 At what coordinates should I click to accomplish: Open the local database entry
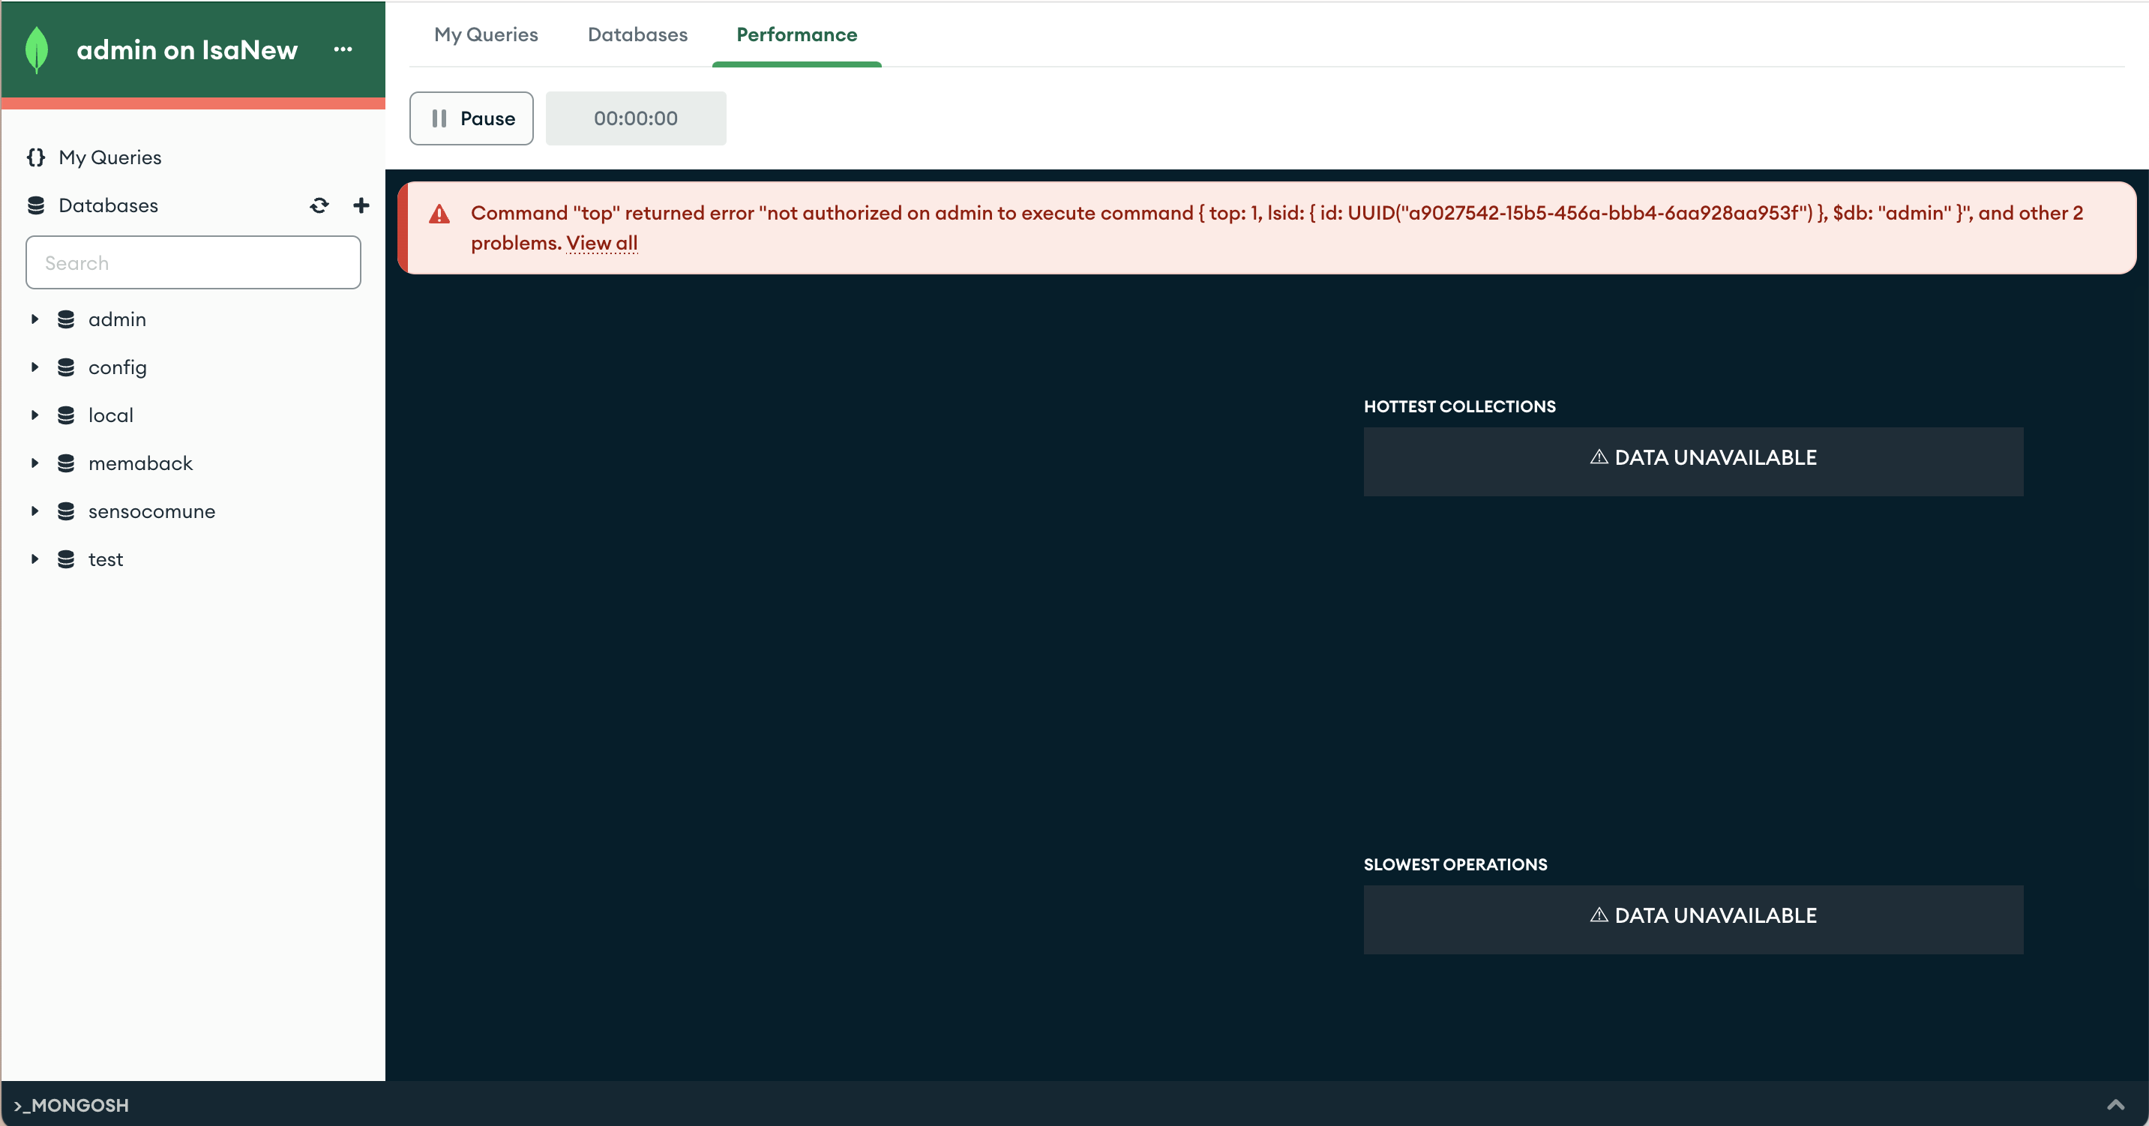tap(111, 415)
